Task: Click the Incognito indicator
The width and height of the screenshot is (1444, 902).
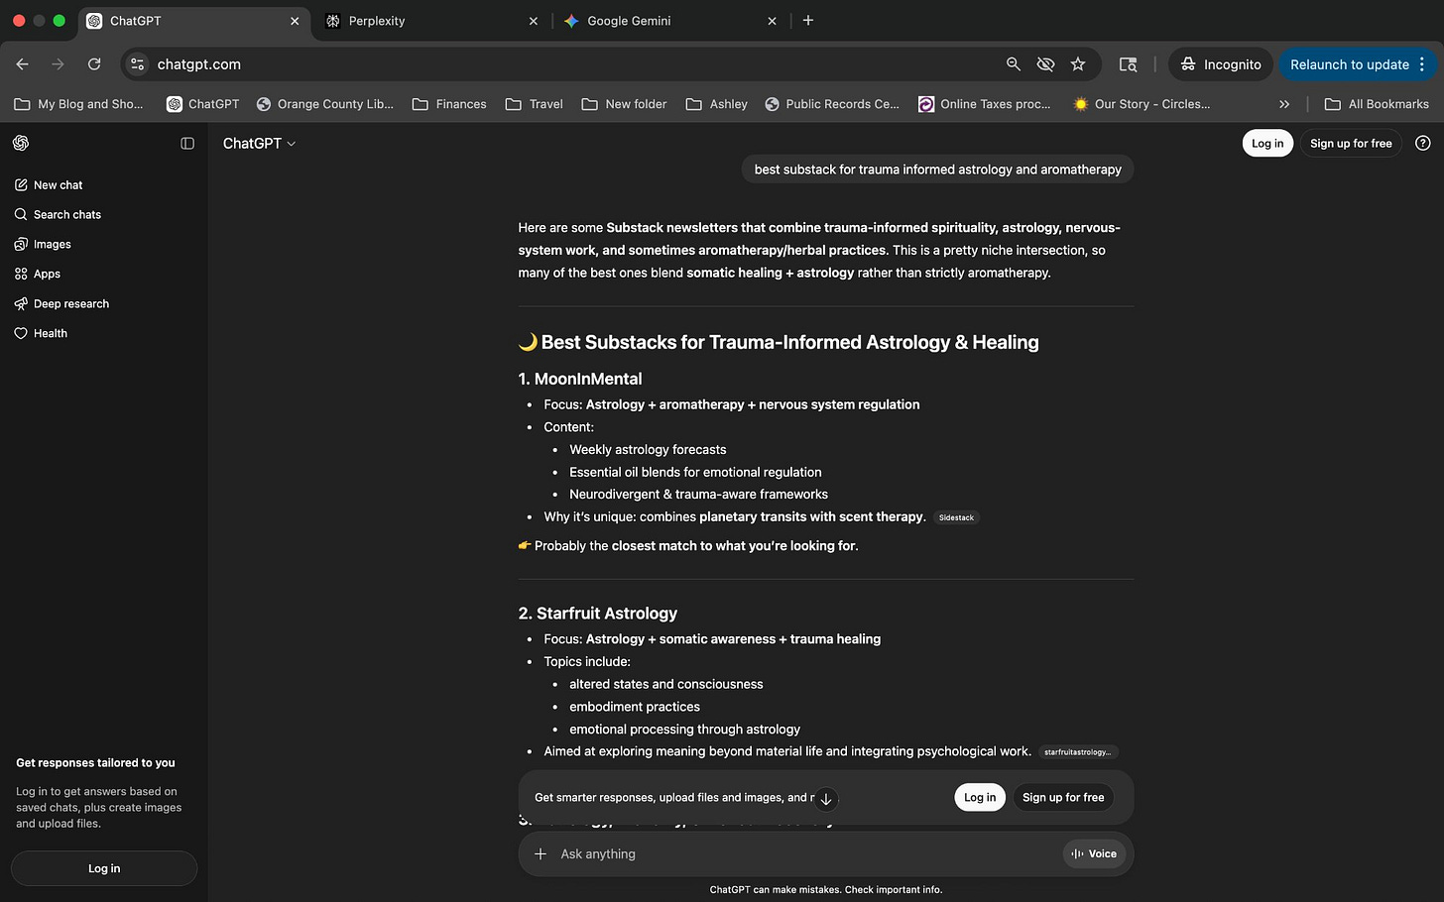Action: [1221, 64]
